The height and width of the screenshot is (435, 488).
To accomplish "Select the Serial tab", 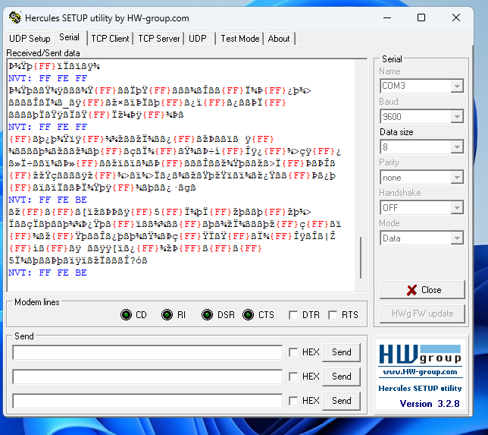I will 70,37.
